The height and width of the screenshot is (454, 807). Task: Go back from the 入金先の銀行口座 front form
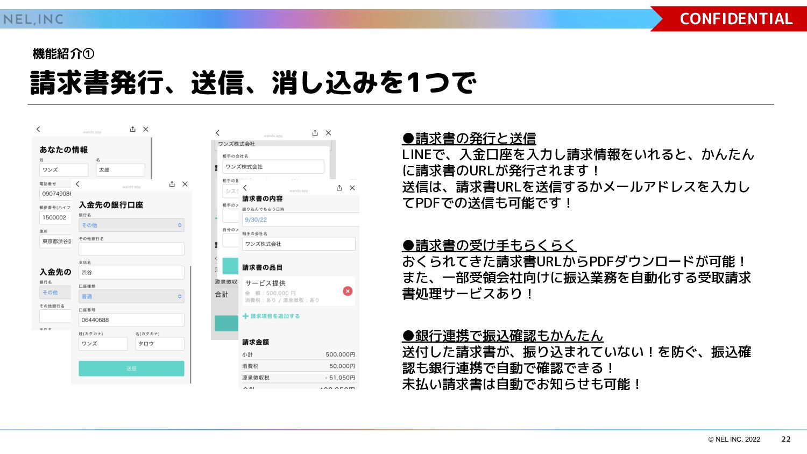pyautogui.click(x=77, y=184)
